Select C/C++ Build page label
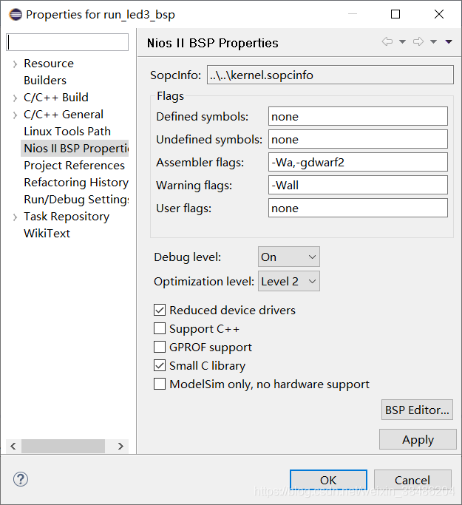462x505 pixels. click(56, 98)
